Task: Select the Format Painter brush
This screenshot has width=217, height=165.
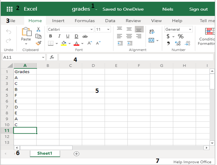Action: [x=38, y=43]
